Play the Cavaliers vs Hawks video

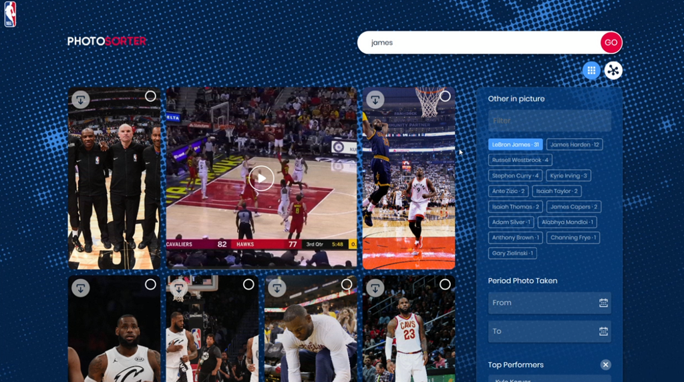click(x=261, y=178)
